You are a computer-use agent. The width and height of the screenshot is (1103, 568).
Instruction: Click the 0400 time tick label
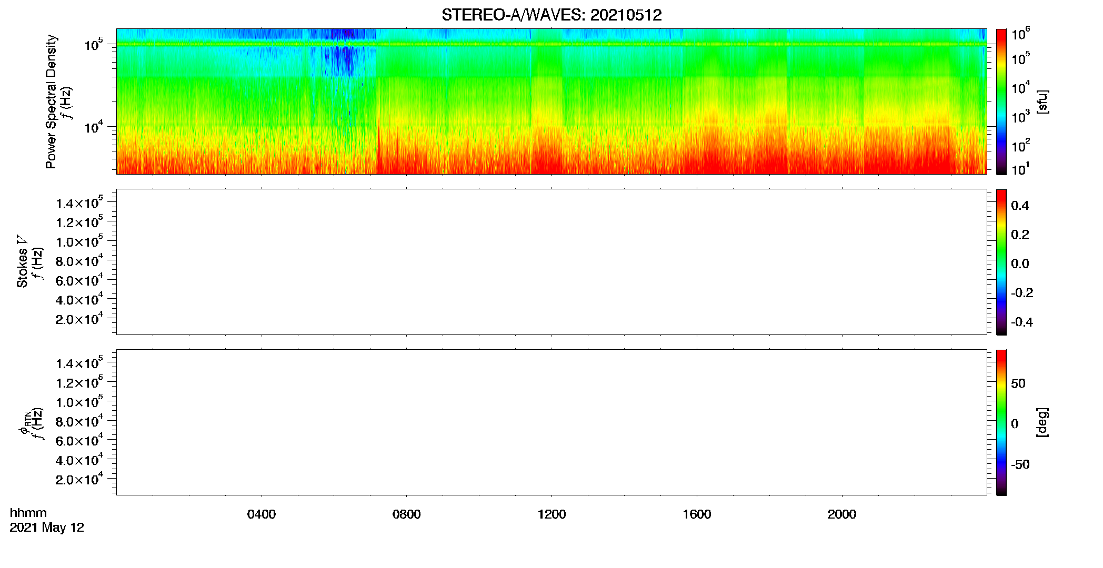262,514
